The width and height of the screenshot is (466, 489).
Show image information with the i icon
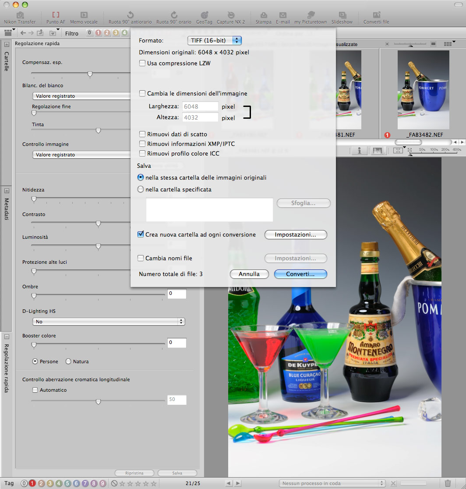[360, 151]
